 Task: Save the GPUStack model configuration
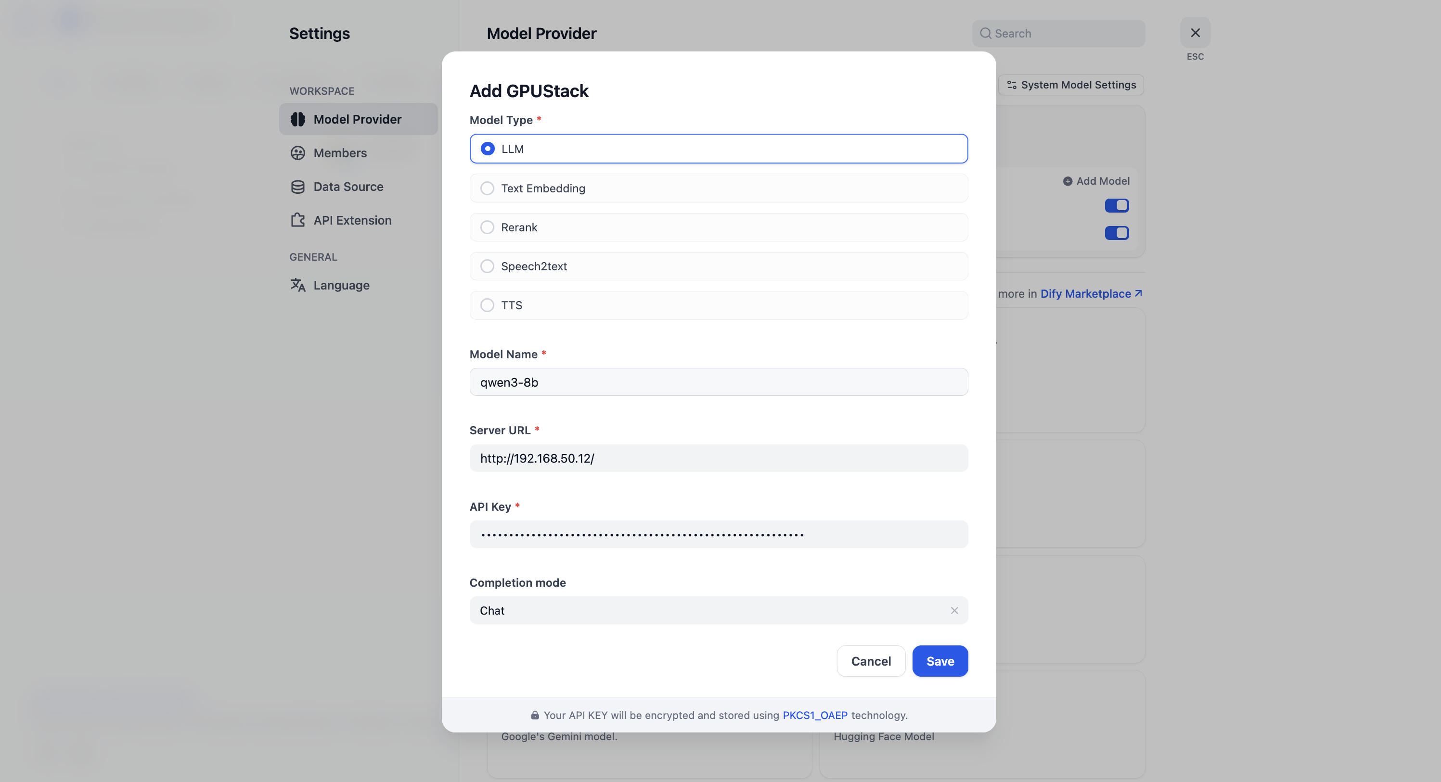pos(940,661)
